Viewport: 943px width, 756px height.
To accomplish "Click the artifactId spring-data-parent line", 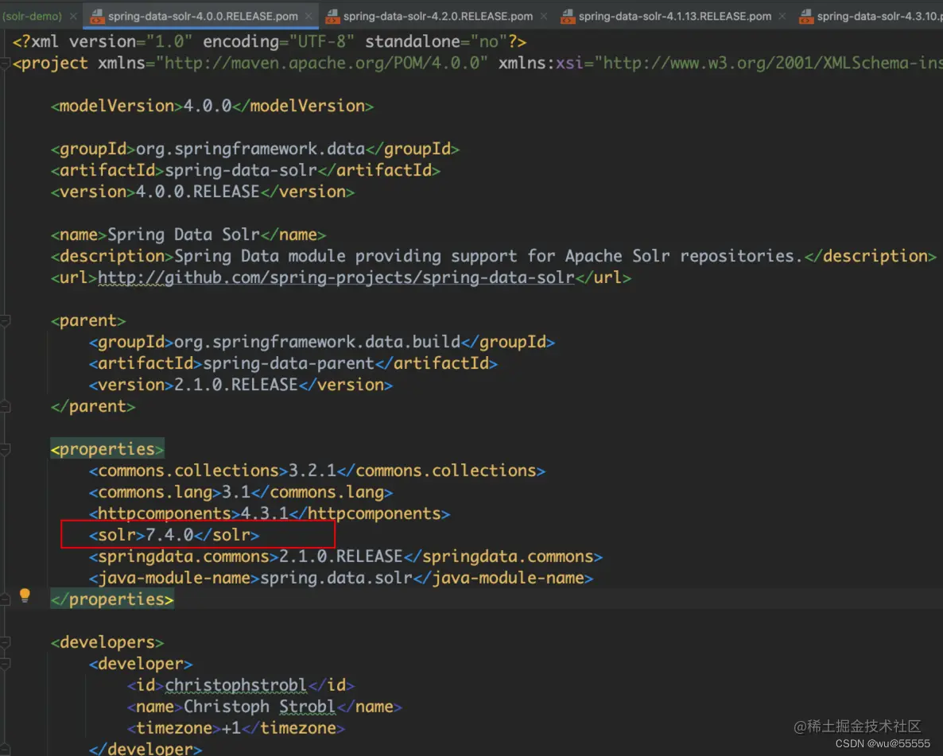I will [x=293, y=363].
